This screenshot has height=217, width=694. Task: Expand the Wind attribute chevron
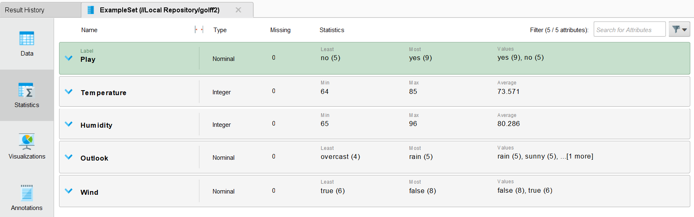tap(69, 191)
